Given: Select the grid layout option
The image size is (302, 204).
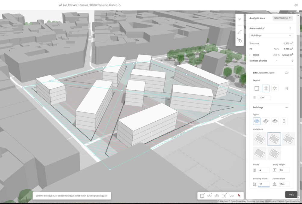Looking at the screenshot, I should (266, 88).
